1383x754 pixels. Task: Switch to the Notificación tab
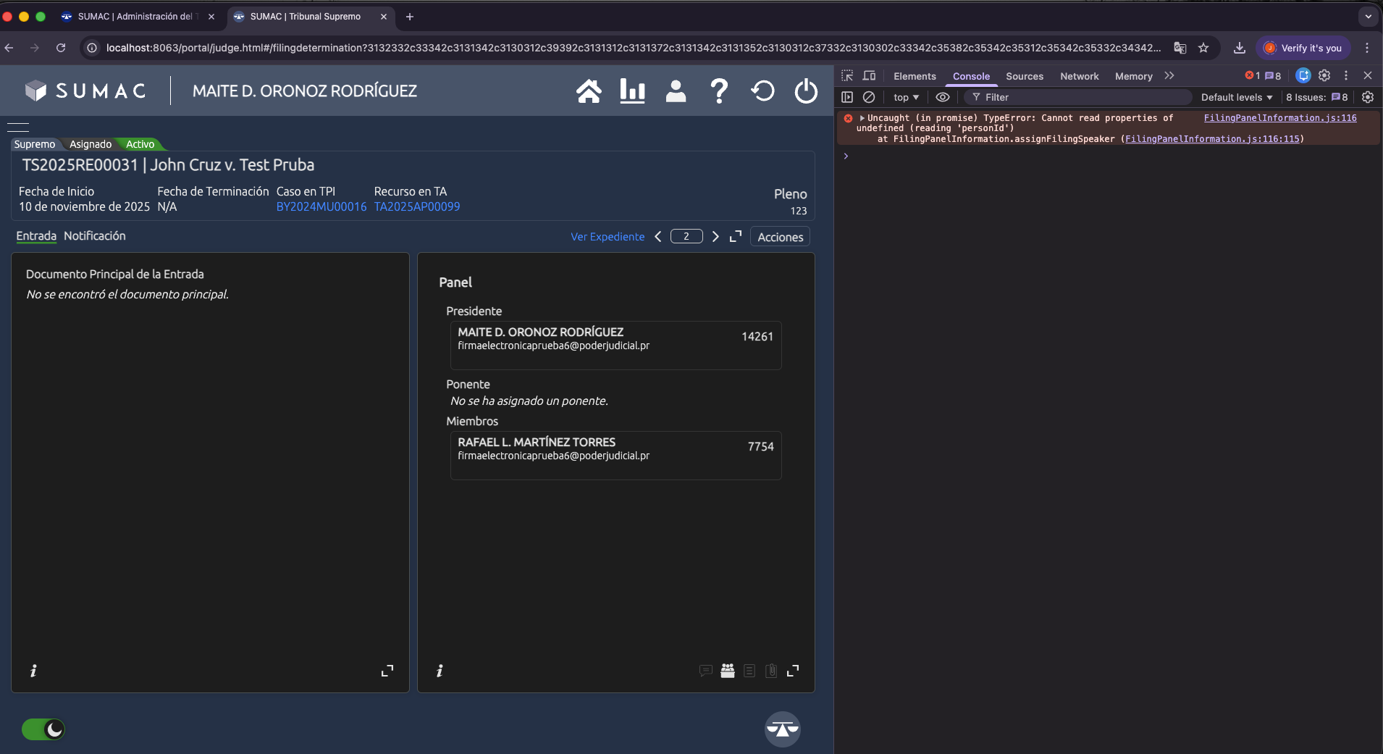(94, 236)
